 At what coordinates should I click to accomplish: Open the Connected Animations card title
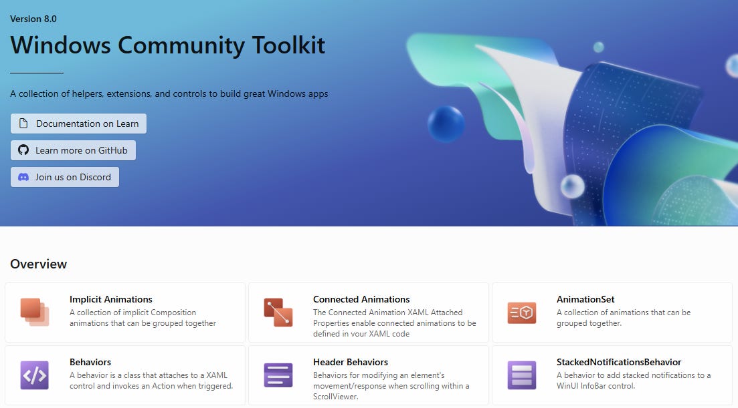pos(361,299)
